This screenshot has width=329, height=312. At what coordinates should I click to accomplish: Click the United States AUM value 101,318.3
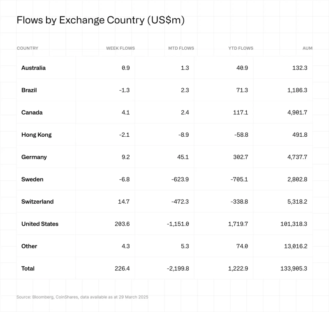tap(293, 224)
